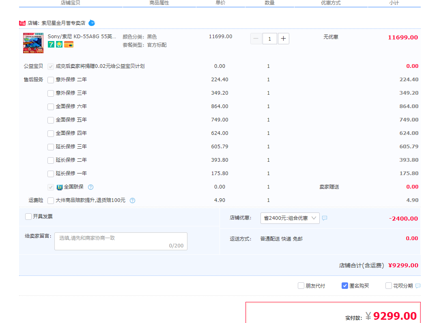Open Sony/索尼 KD-55A8G product title link
The width and height of the screenshot is (439, 323).
coord(82,37)
